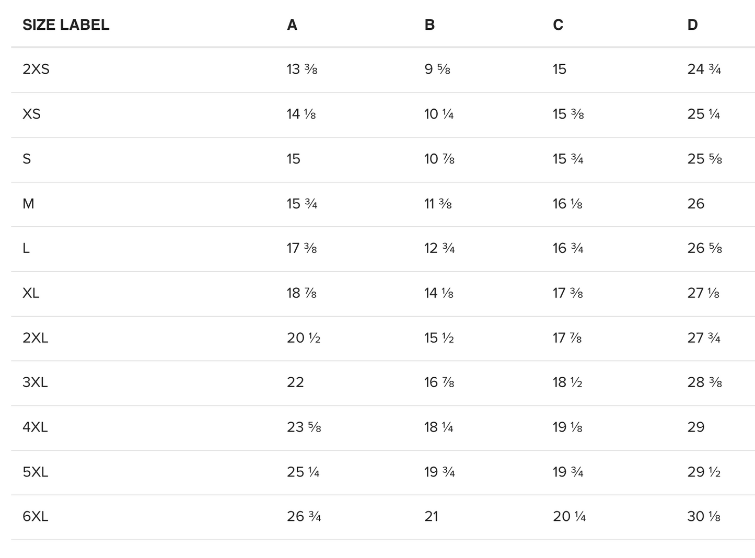755x558 pixels.
Task: Click the SIZE LABEL column header
Action: click(66, 25)
